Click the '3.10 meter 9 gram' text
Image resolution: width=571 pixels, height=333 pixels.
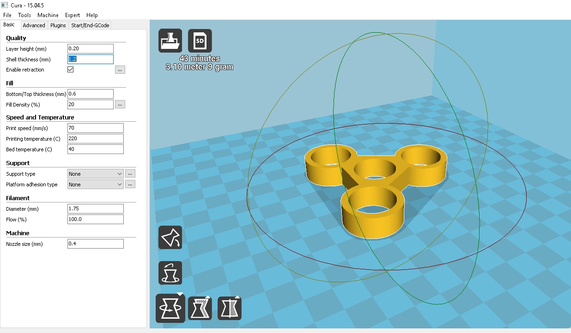click(x=200, y=67)
